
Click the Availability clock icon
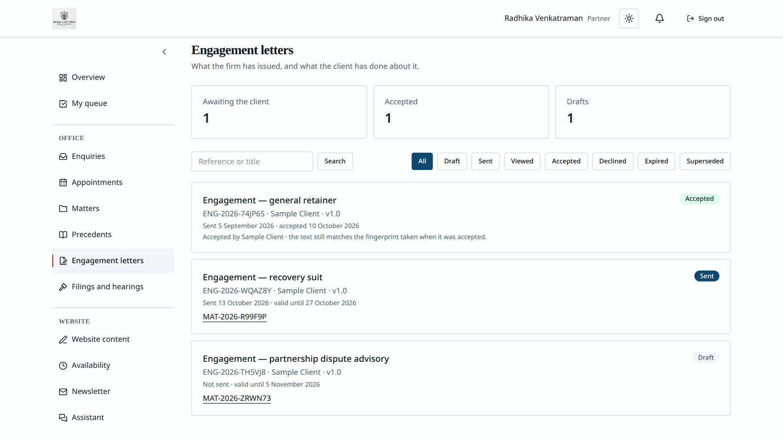[x=63, y=365]
